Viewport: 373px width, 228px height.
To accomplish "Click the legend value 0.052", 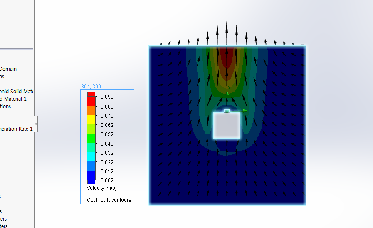I will coord(107,134).
